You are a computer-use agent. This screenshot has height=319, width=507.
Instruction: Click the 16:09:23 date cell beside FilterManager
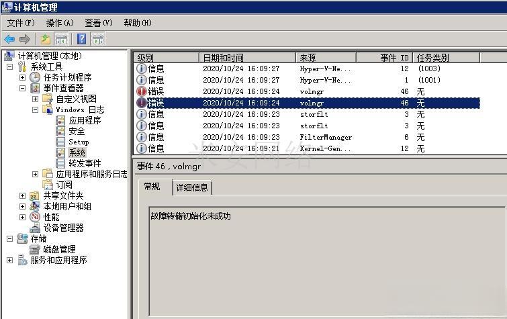point(241,137)
